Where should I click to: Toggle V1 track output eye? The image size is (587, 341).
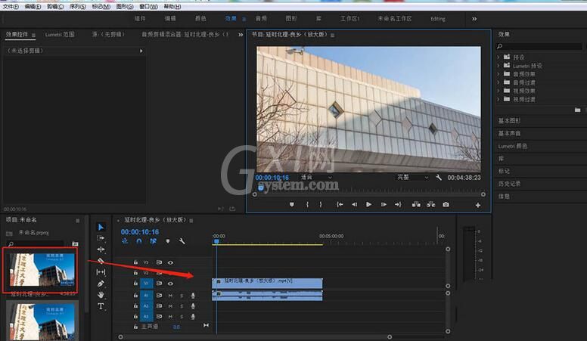tap(170, 284)
